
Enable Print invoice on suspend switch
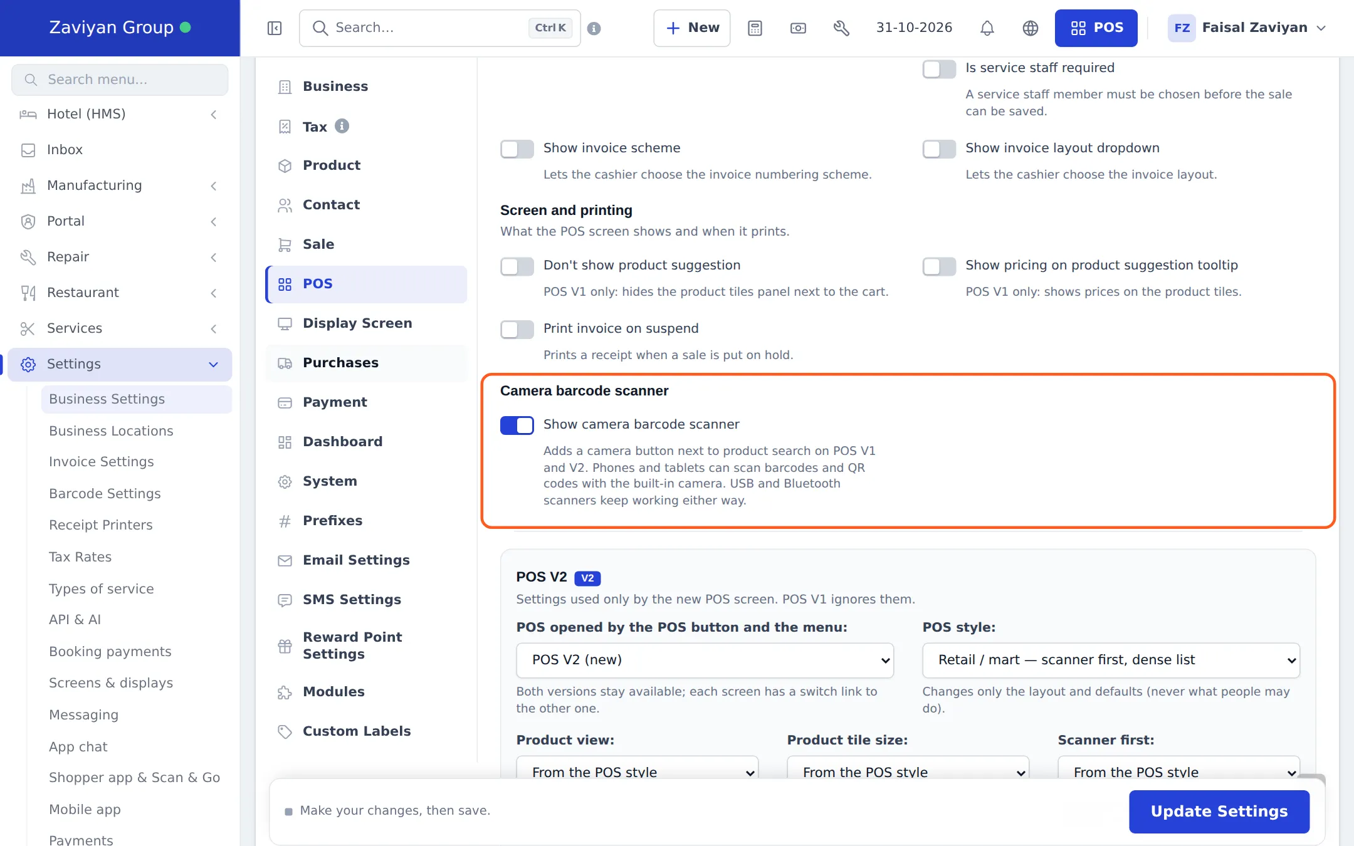(517, 329)
